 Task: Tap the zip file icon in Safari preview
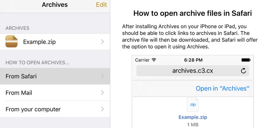(193, 105)
